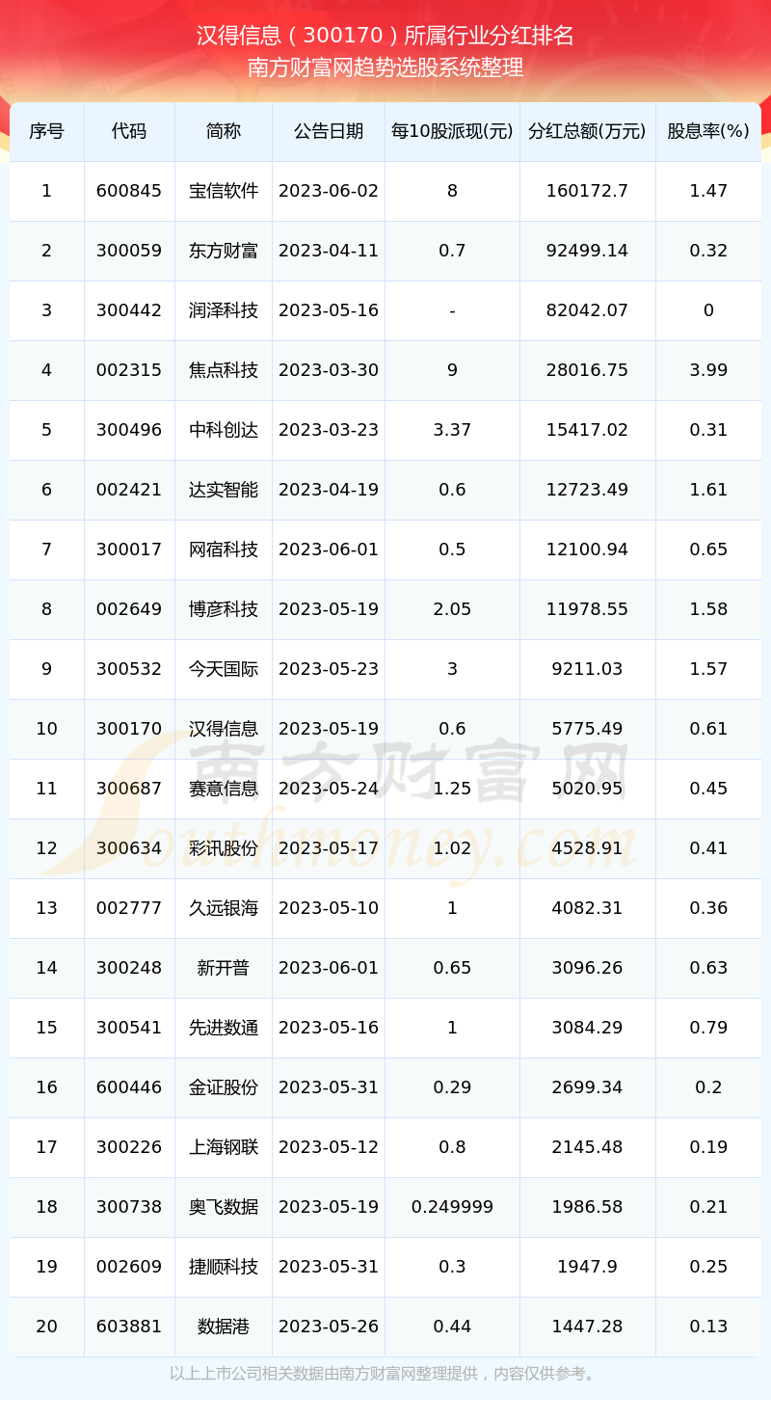
Task: Click the 序号 column header
Action: [46, 131]
